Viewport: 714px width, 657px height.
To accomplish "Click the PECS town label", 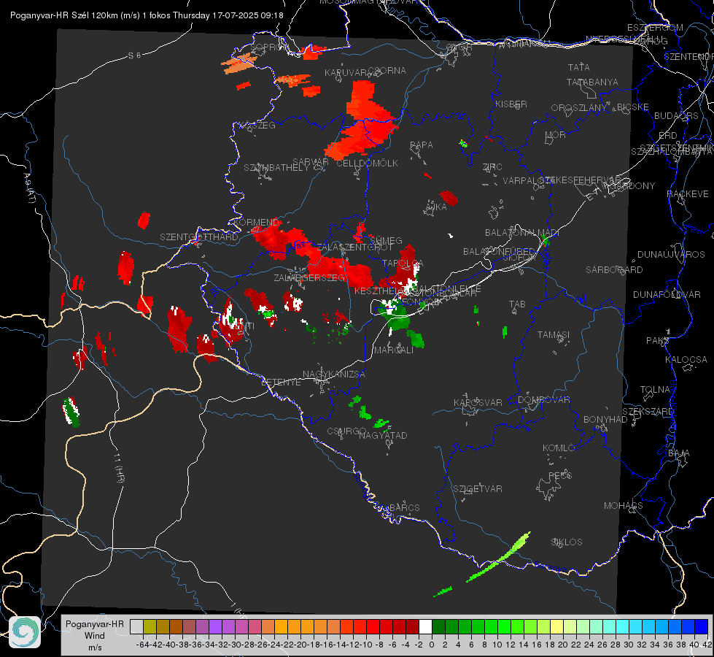I will (560, 475).
